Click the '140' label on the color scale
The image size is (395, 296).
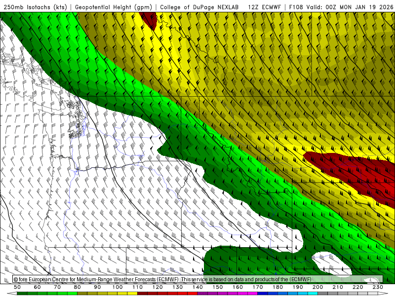(197, 287)
